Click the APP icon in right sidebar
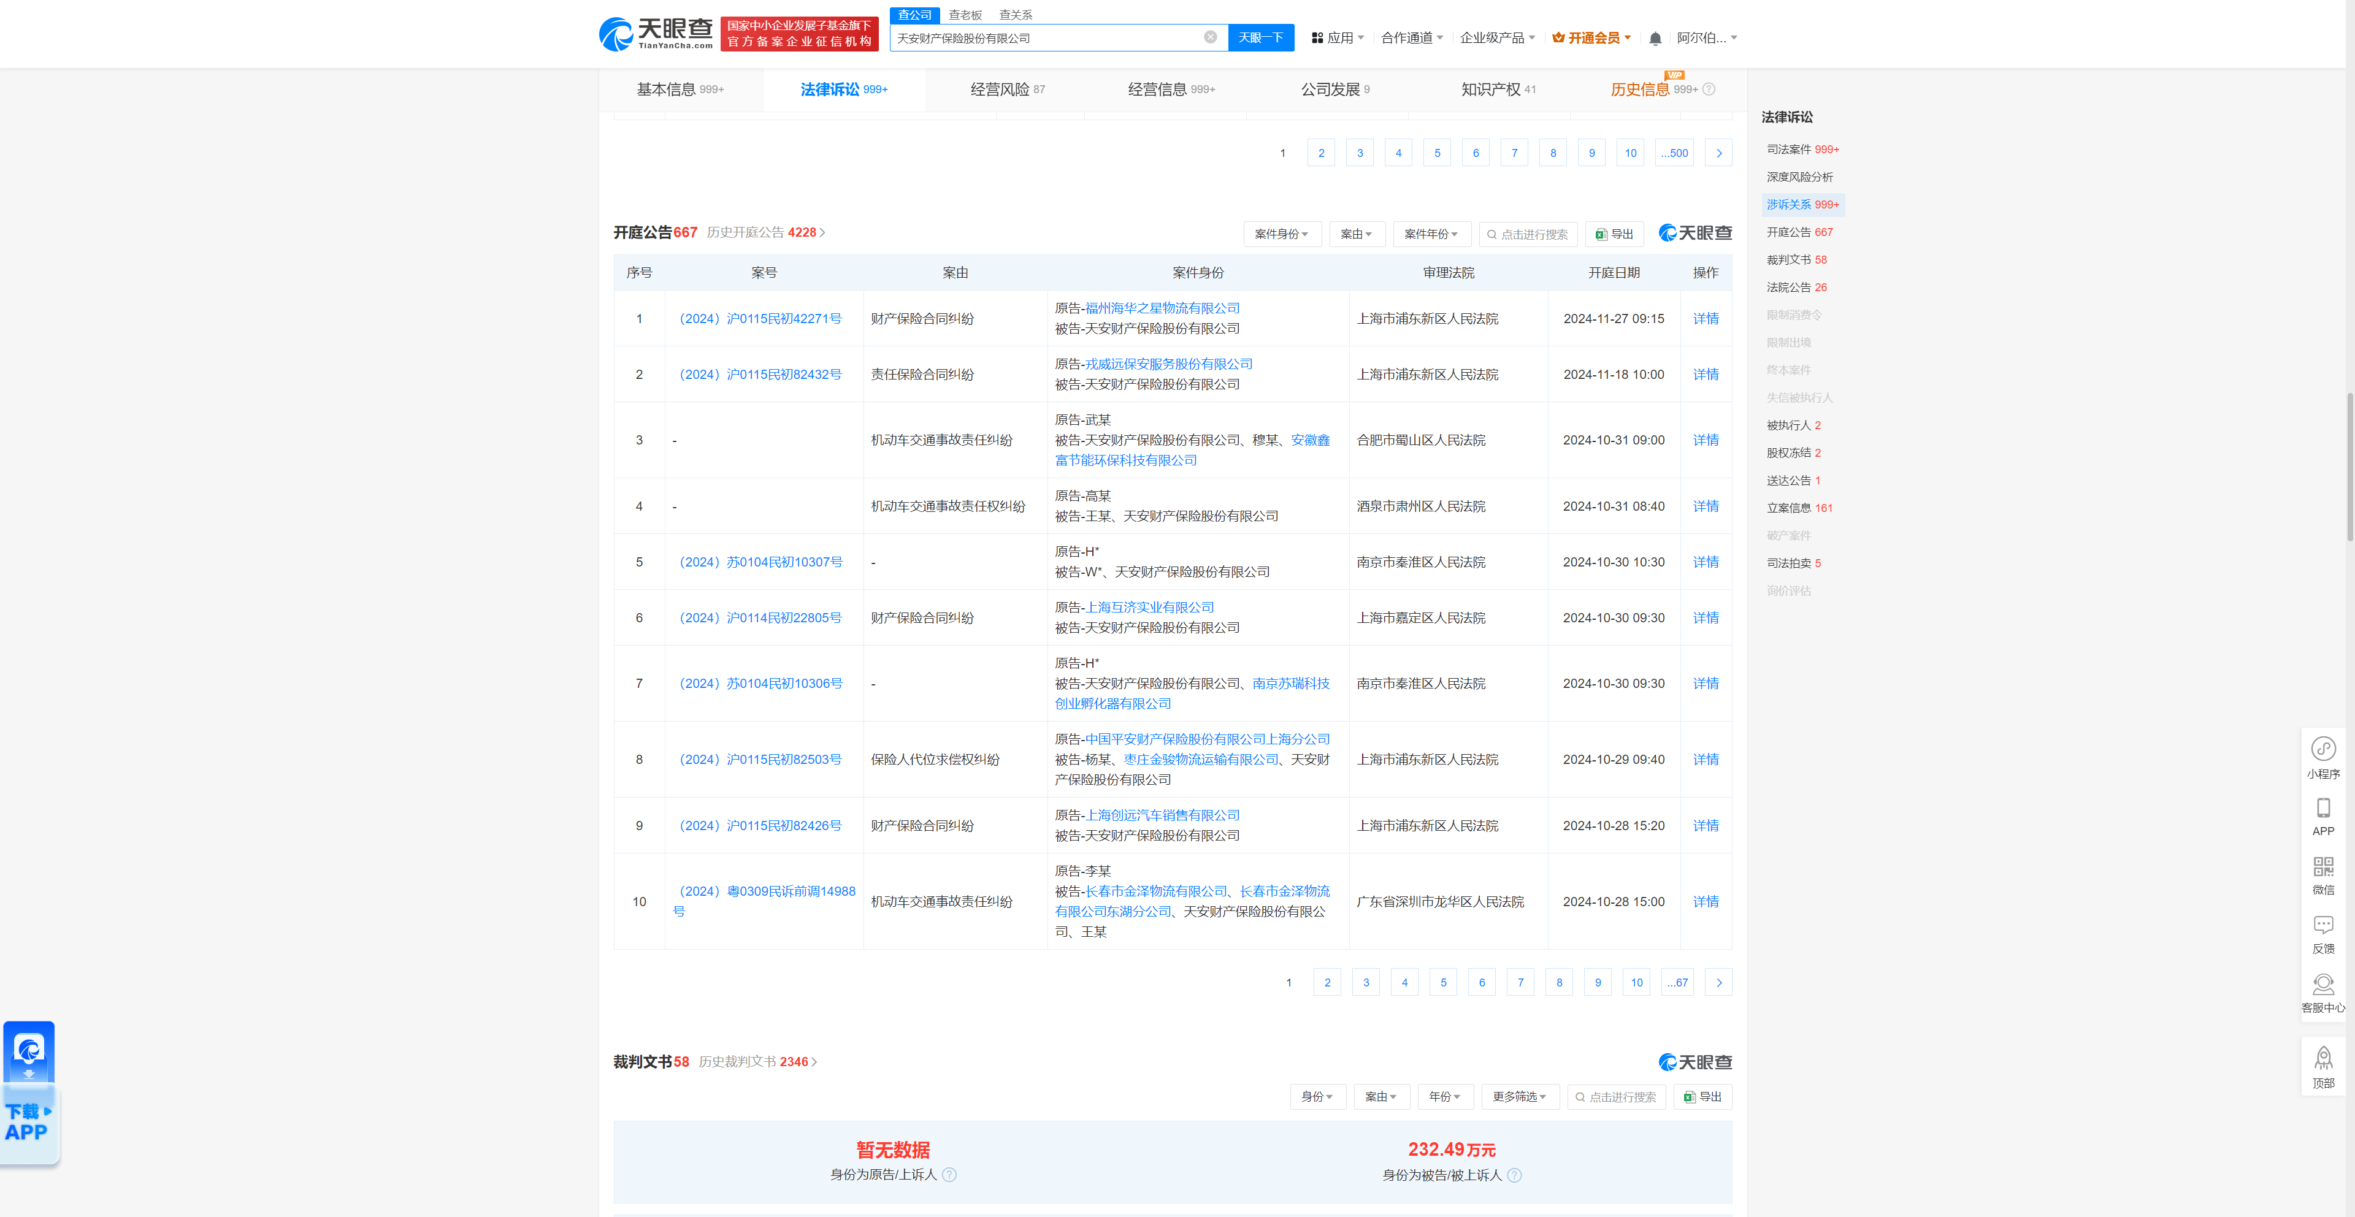The image size is (2355, 1217). coord(2323,816)
